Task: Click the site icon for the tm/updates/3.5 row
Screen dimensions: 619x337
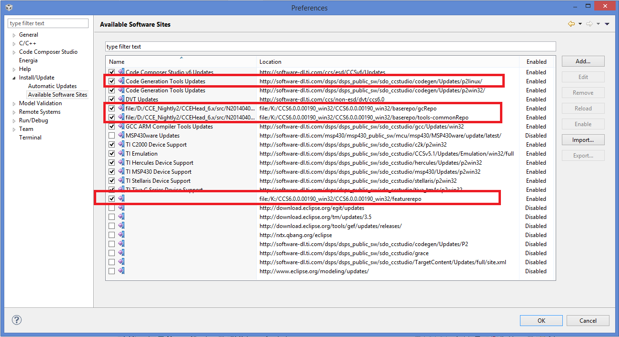Action: click(121, 217)
